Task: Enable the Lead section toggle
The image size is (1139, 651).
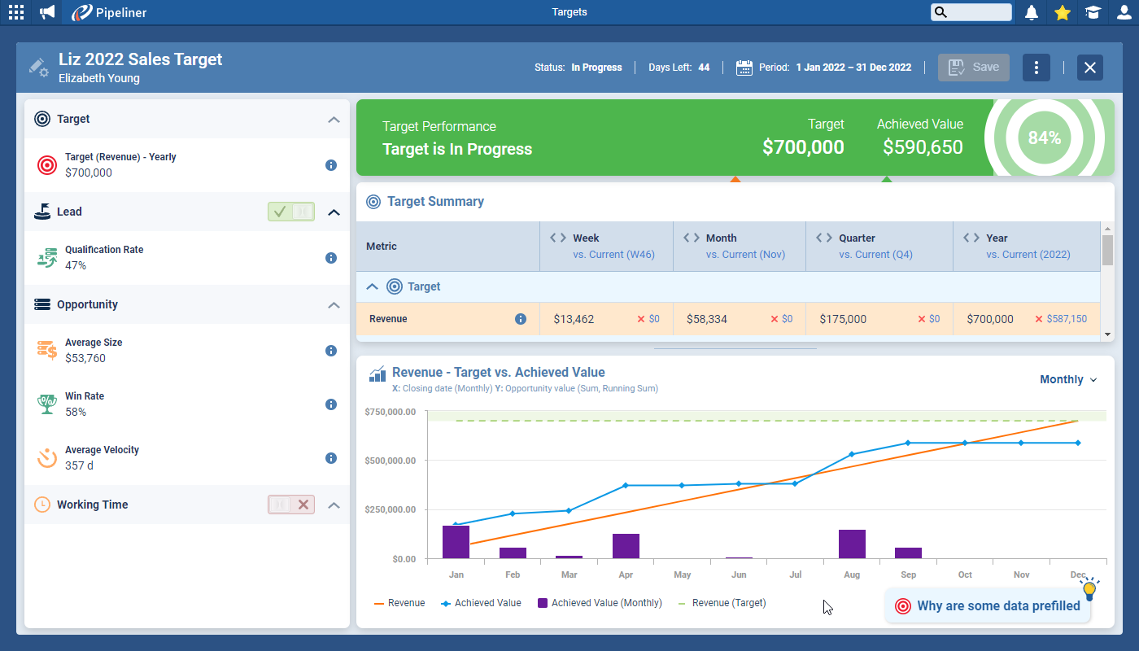Action: (281, 212)
